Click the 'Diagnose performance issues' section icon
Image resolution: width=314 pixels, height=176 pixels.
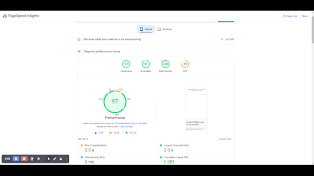pos(79,51)
